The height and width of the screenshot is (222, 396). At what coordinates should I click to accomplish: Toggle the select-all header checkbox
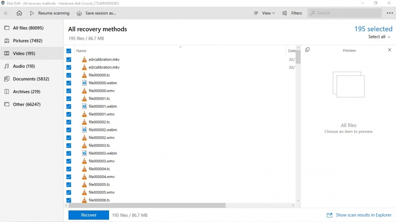click(x=69, y=51)
